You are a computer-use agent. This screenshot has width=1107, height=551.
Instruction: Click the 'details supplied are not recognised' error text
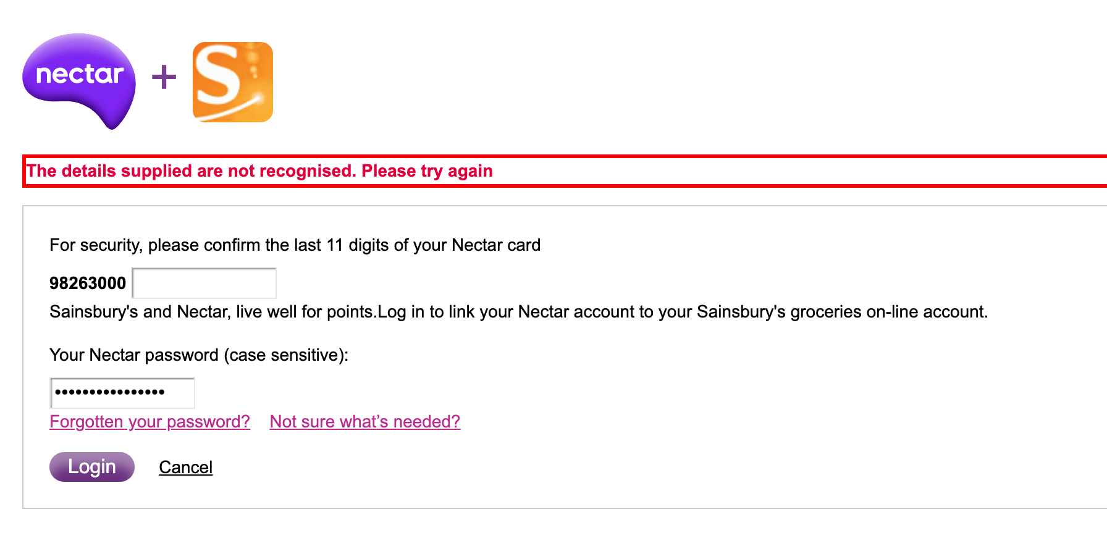[x=192, y=171]
